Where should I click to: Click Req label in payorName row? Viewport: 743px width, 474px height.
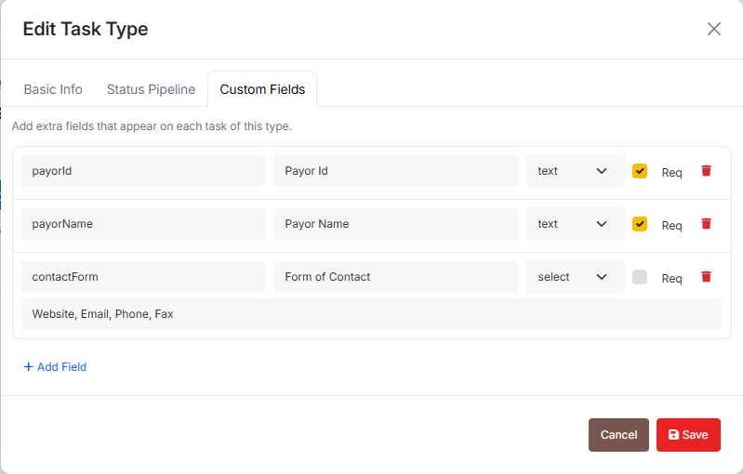(x=671, y=226)
